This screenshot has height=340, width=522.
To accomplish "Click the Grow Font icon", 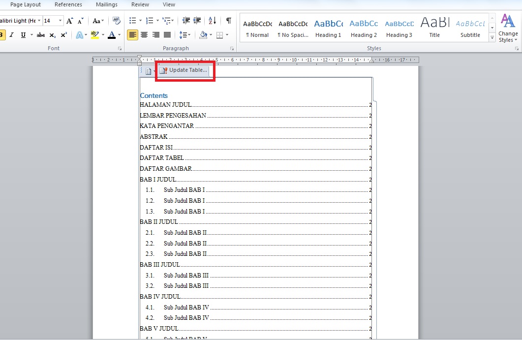I will coord(69,21).
